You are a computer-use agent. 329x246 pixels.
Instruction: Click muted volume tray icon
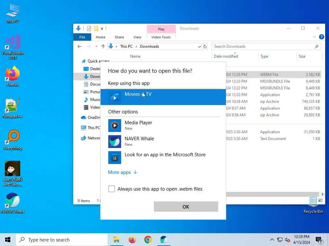(x=288, y=240)
